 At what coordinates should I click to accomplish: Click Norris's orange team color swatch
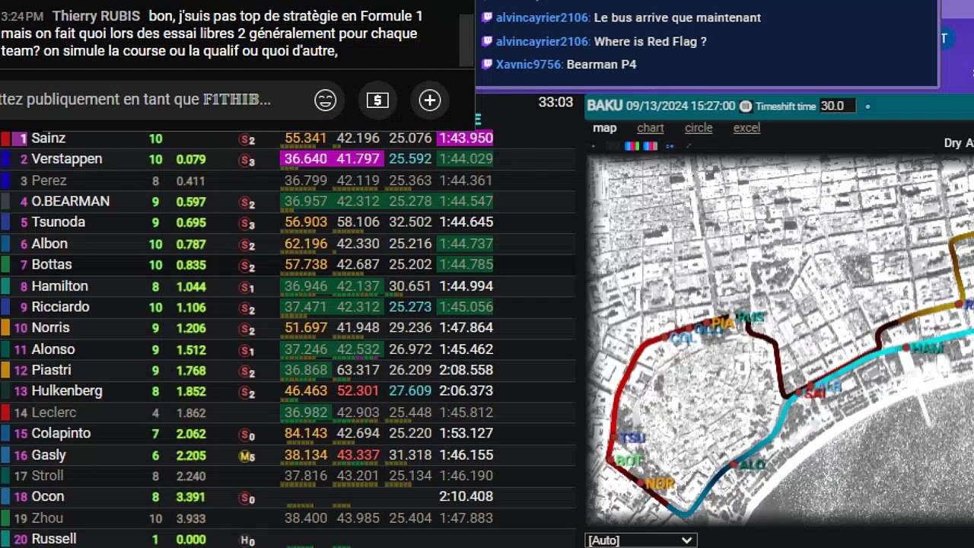tap(5, 329)
